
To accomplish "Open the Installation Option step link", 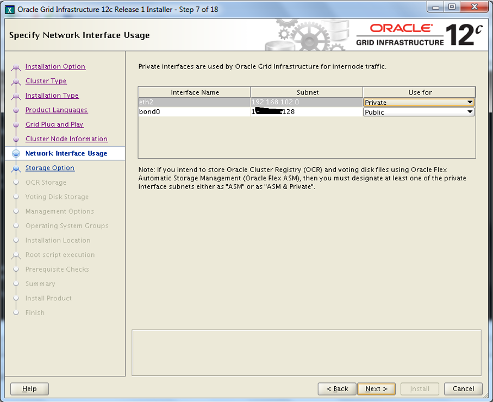I will 55,67.
